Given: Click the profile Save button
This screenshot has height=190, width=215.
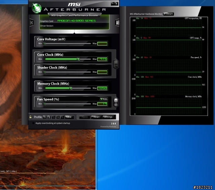Looking at the screenshot, I should click(x=69, y=117).
